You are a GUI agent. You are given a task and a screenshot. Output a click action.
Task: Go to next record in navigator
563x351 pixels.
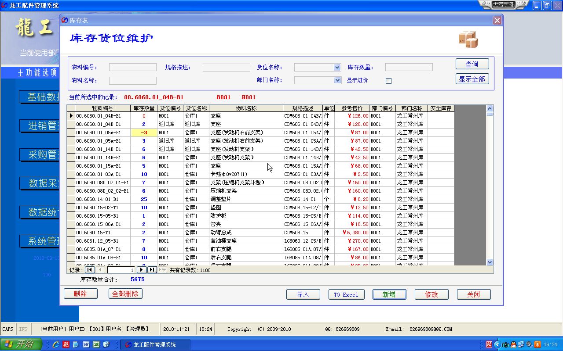142,270
